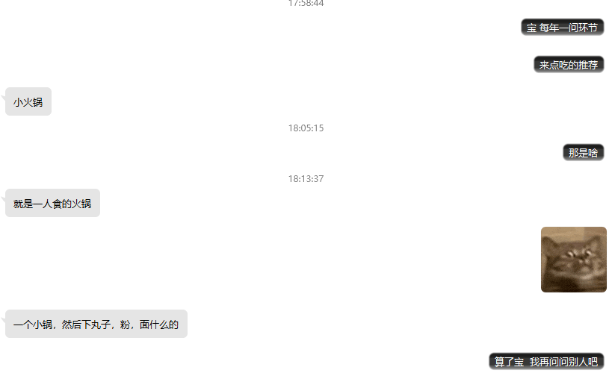Select the 宝 每年一问环节 message
612x373 pixels.
563,28
